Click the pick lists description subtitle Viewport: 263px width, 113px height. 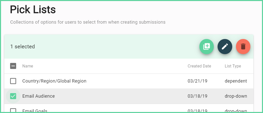(88, 22)
